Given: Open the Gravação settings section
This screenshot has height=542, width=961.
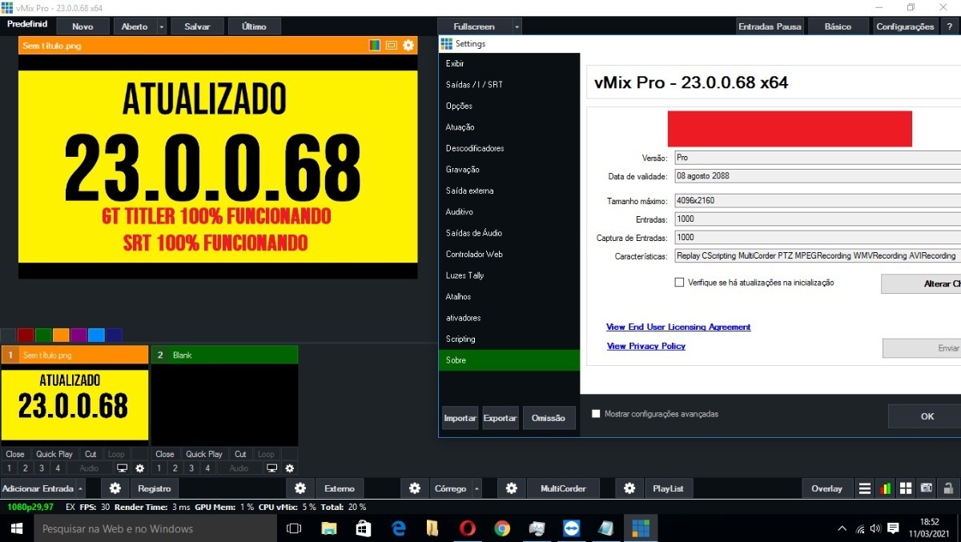Looking at the screenshot, I should (x=509, y=170).
